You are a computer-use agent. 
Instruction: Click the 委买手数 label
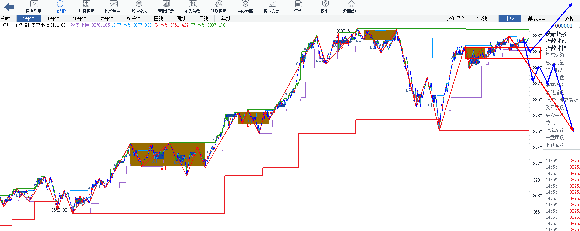[x=555, y=107]
